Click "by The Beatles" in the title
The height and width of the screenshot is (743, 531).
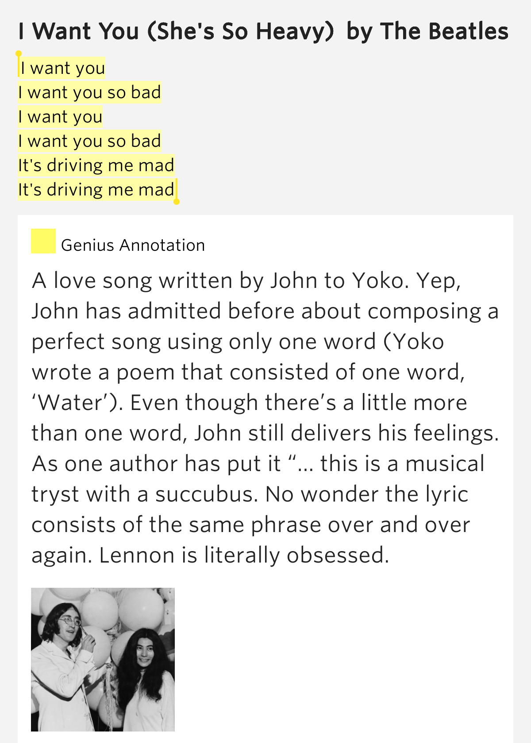point(427,31)
